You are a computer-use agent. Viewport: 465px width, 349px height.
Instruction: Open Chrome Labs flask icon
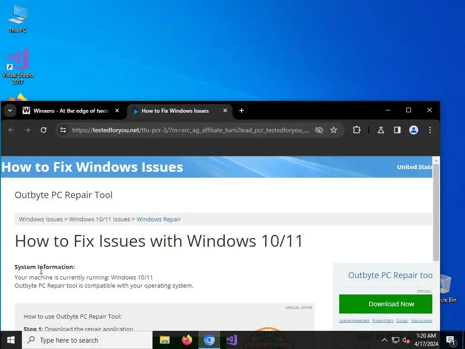click(x=381, y=130)
